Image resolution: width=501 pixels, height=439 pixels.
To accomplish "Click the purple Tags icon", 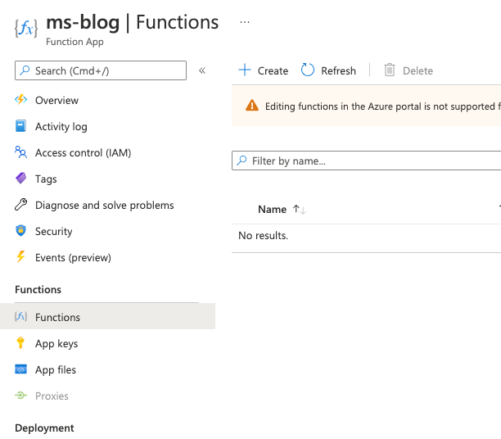I will tap(21, 178).
